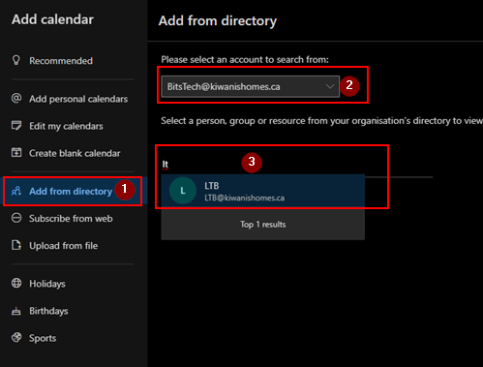Click the Sports ball icon
This screenshot has width=483, height=367.
pyautogui.click(x=16, y=338)
